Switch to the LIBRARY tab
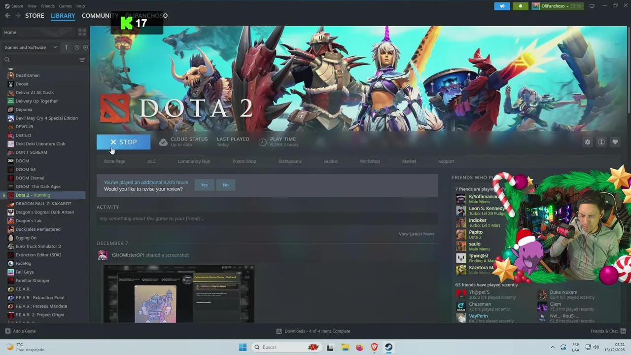The image size is (631, 355). point(63,16)
